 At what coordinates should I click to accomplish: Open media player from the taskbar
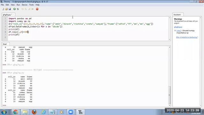pyautogui.click(x=62, y=112)
